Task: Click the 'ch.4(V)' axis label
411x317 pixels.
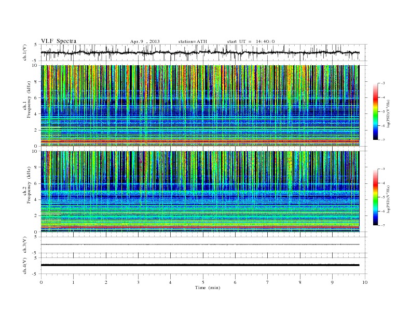Action: 25,266
